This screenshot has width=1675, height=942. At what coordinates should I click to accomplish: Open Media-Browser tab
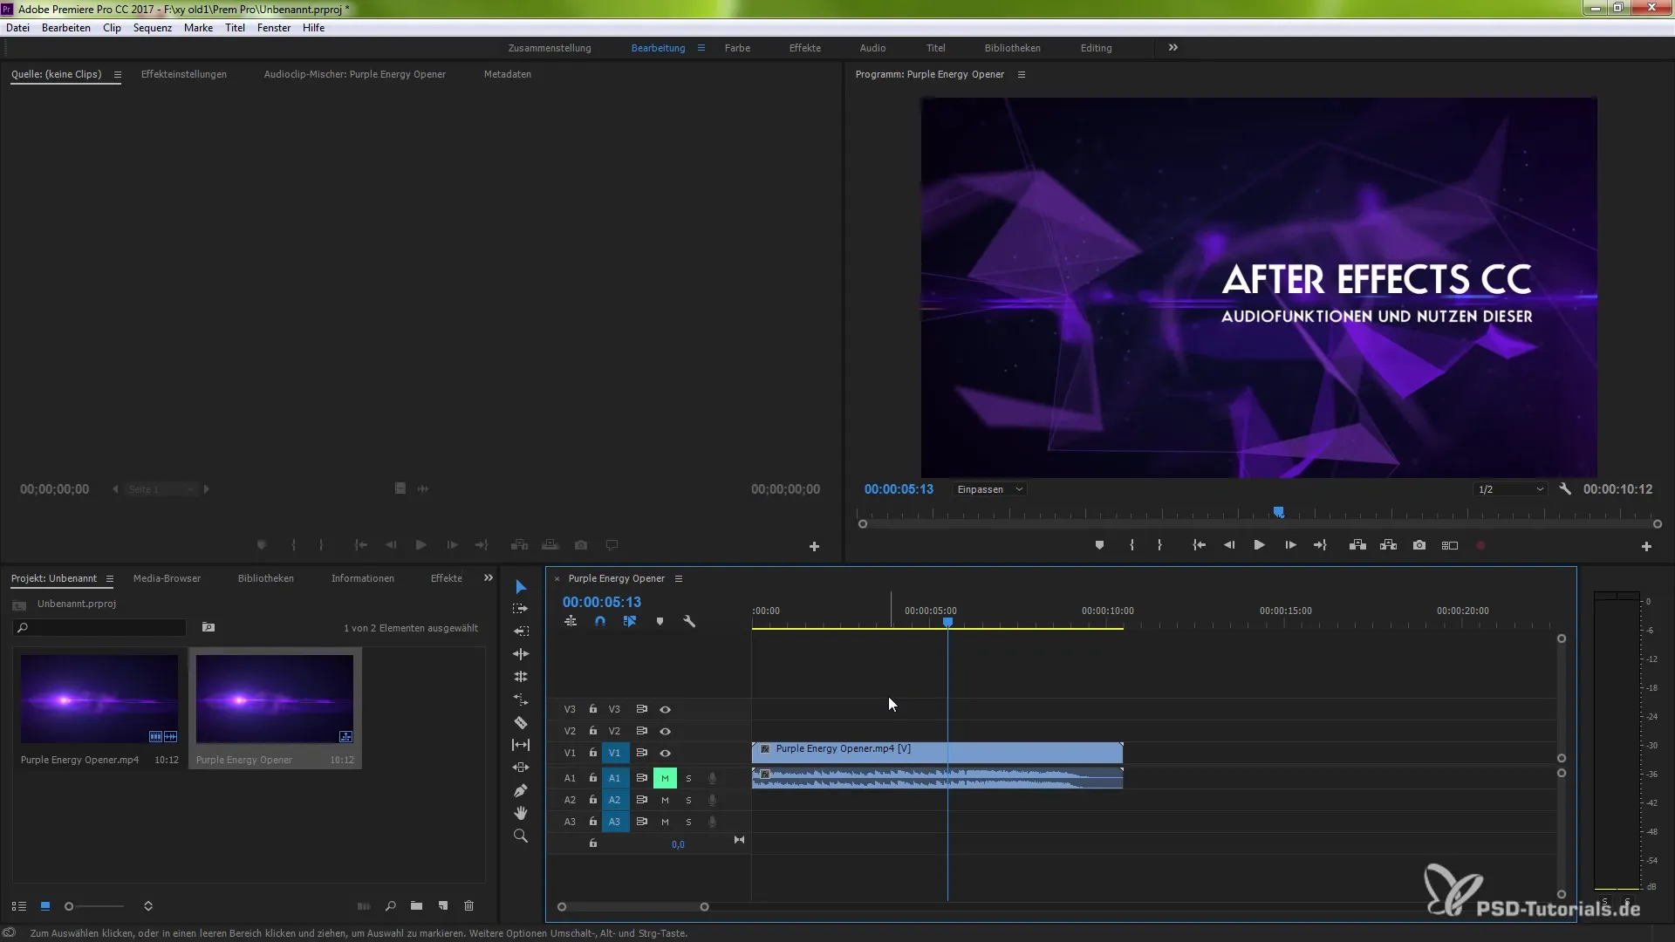[x=167, y=578]
